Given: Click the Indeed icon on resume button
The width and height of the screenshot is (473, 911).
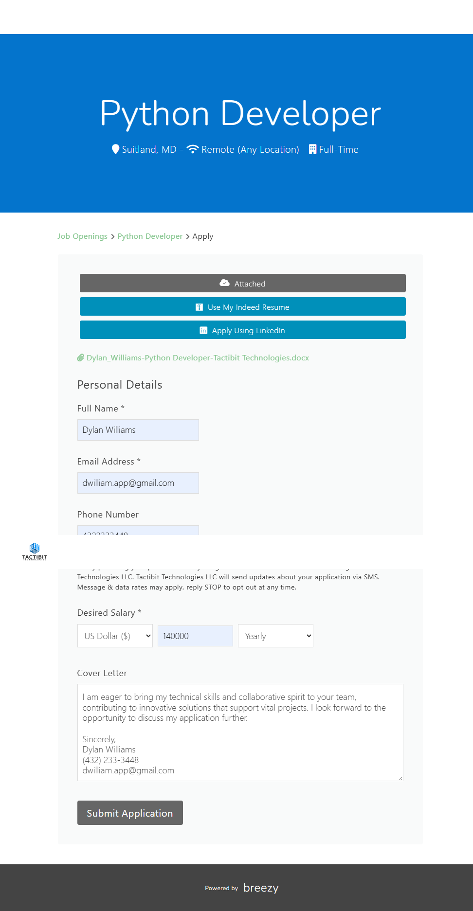Looking at the screenshot, I should tap(199, 307).
